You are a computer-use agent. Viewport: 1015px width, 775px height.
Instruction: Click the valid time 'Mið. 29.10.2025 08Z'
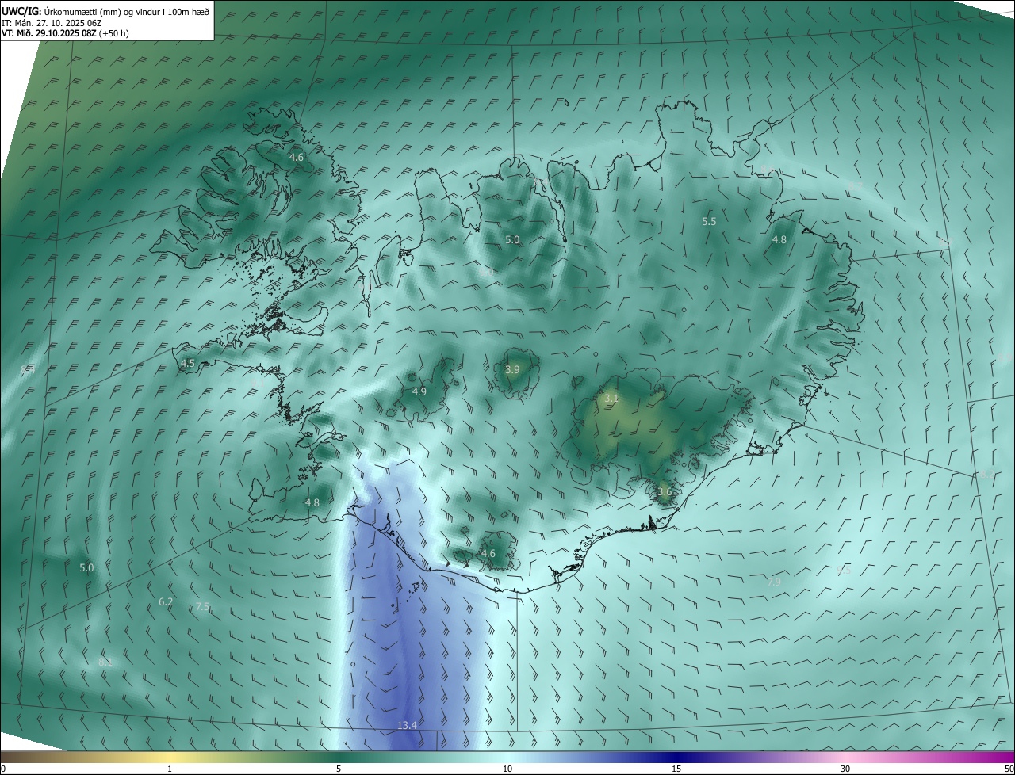(x=56, y=33)
